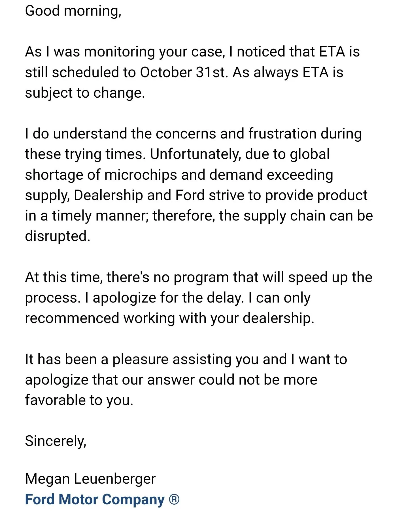Click the word "Unfortunately" in the third paragraph

(x=195, y=154)
